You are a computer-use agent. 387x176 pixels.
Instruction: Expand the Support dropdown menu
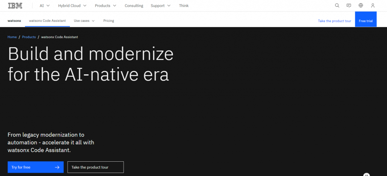tap(160, 6)
